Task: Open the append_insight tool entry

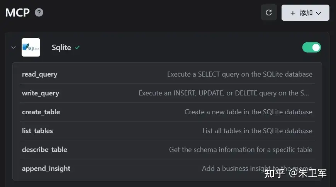Action: pyautogui.click(x=167, y=169)
